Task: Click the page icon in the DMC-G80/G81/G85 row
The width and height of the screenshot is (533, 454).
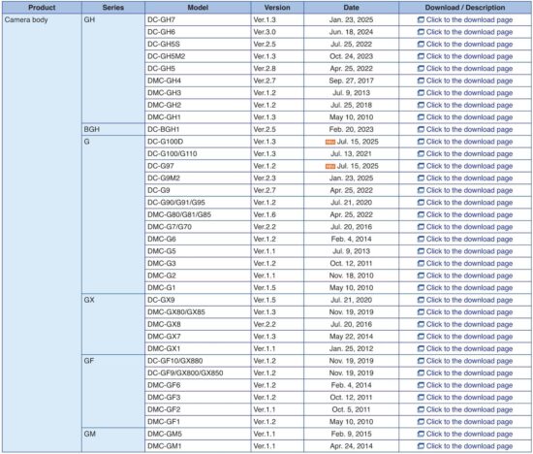Action: point(421,214)
